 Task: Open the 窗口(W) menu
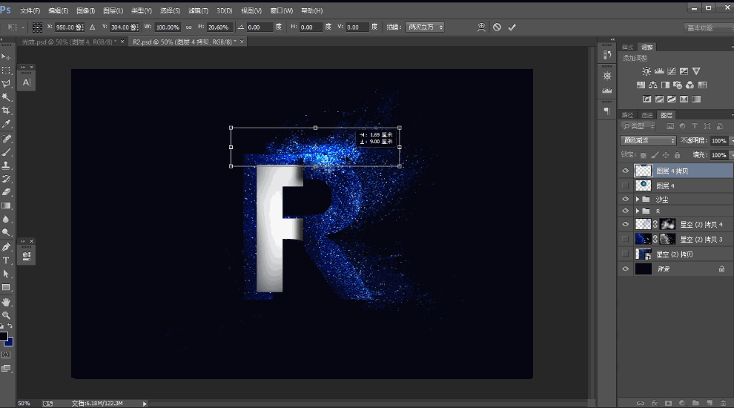click(x=281, y=10)
